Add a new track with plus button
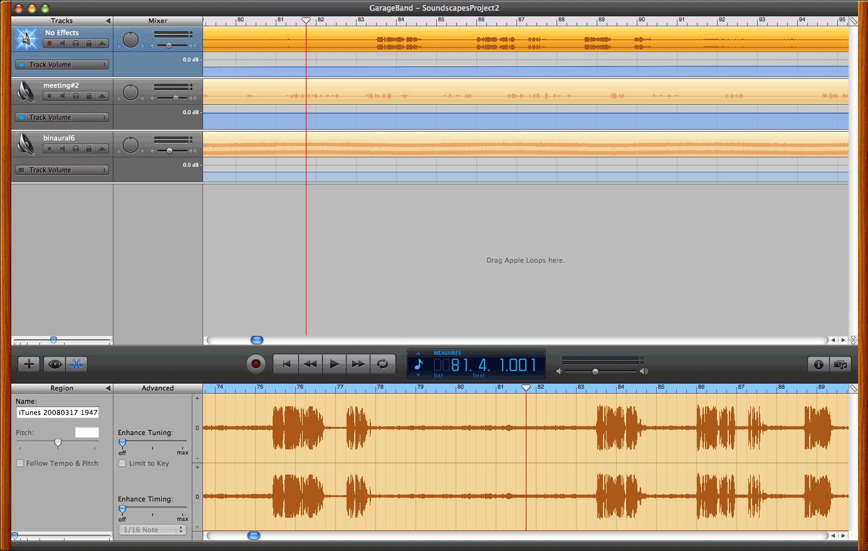Viewport: 868px width, 551px height. pyautogui.click(x=29, y=364)
